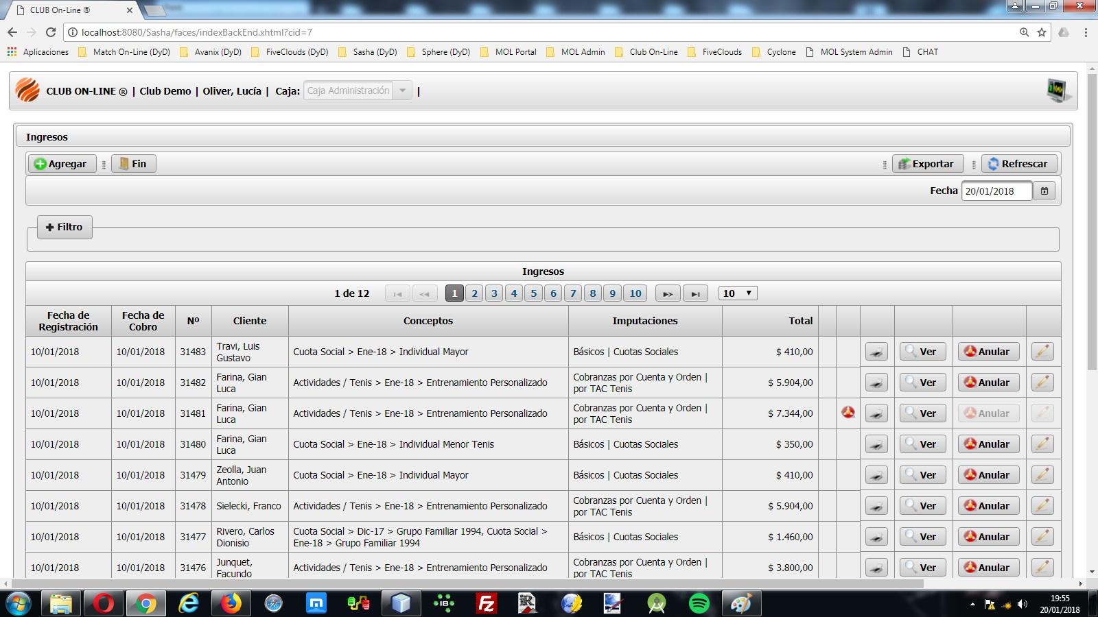Click the print icon for receipt 31483

point(876,352)
